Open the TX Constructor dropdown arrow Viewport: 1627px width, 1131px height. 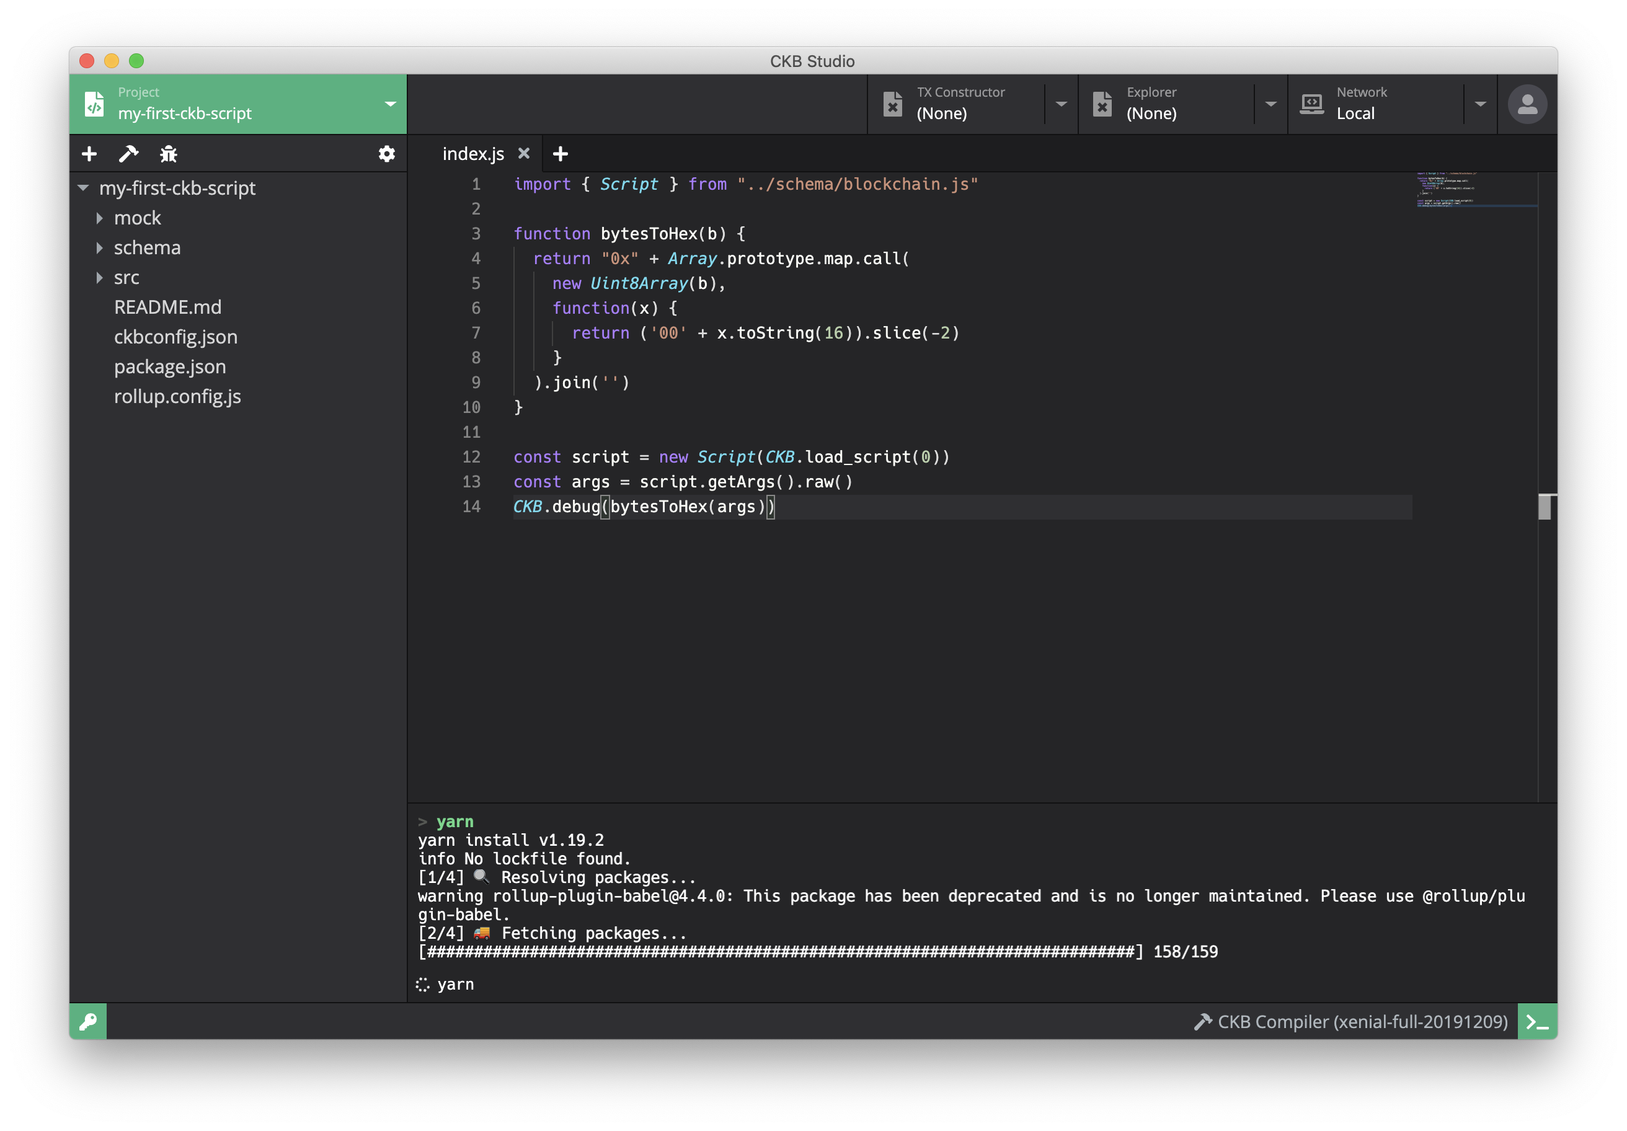[x=1061, y=104]
